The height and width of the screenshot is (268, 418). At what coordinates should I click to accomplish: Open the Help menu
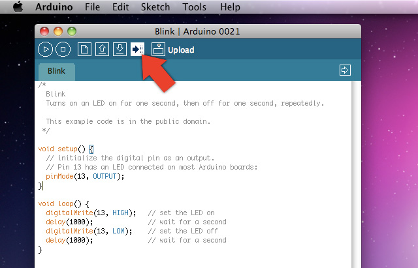[230, 7]
